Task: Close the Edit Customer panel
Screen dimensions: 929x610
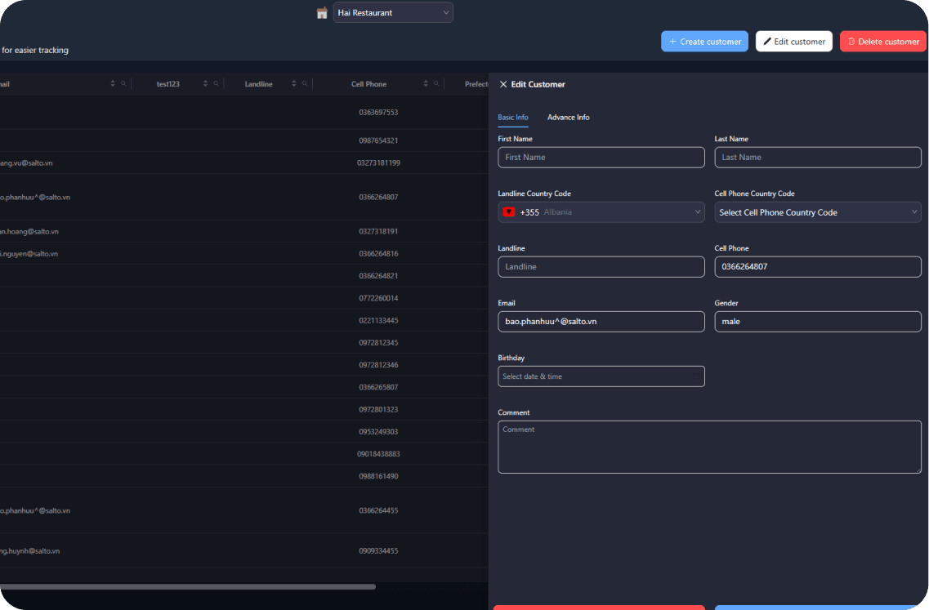Action: pos(503,84)
